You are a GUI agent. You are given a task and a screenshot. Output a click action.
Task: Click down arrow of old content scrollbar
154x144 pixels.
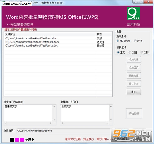(x=54, y=120)
